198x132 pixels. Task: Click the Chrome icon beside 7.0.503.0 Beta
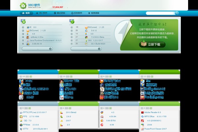tap(86, 37)
